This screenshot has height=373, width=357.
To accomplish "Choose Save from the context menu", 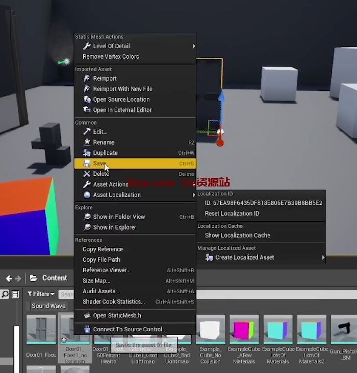I will (x=135, y=164).
